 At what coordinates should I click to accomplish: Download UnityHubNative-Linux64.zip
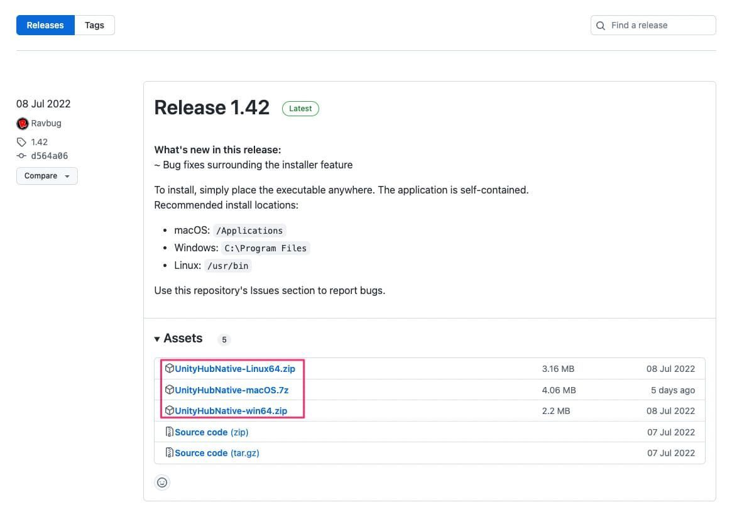pos(235,369)
